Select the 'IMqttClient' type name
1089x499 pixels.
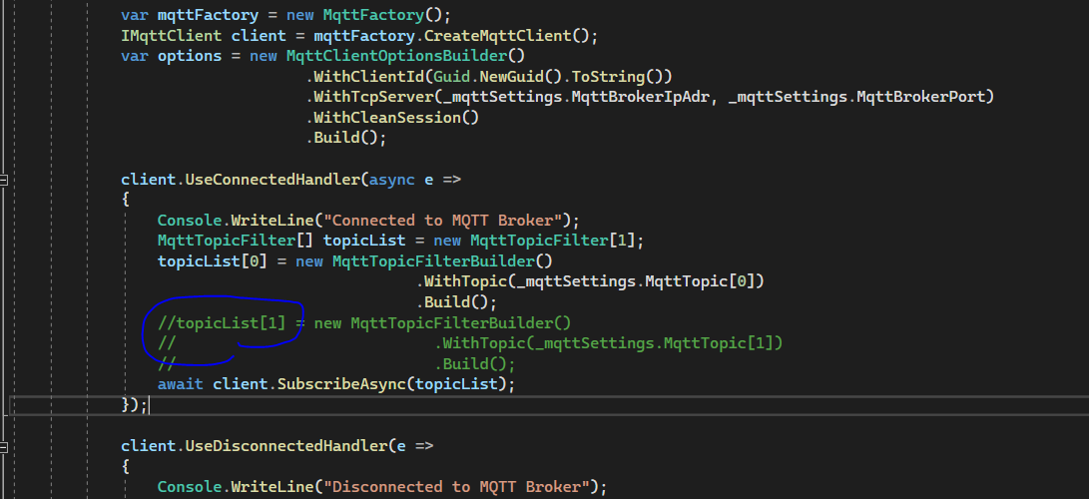[x=171, y=35]
